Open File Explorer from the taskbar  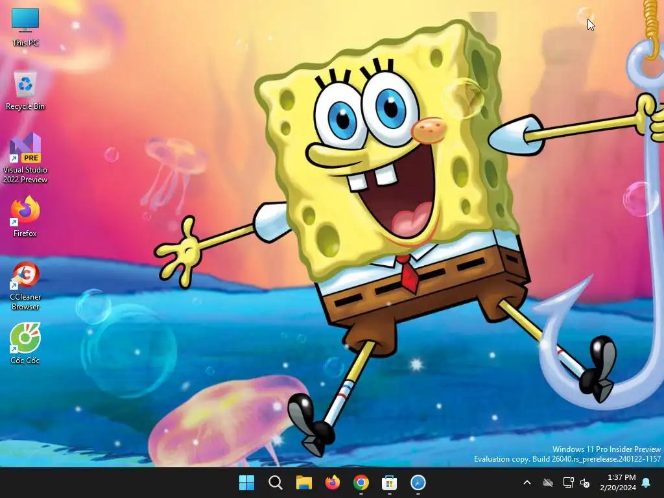click(303, 482)
